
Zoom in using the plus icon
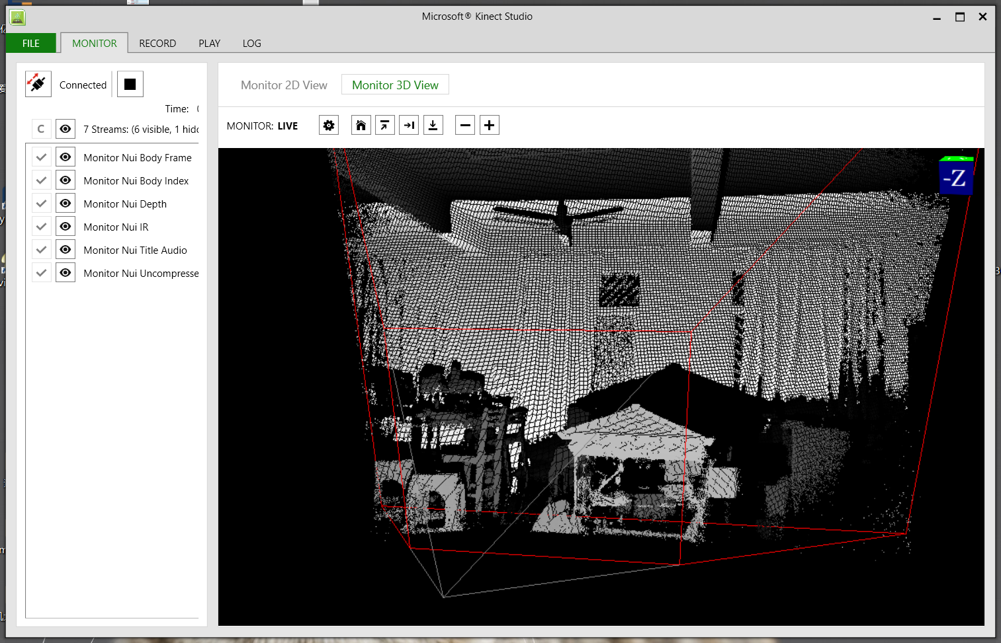point(490,124)
